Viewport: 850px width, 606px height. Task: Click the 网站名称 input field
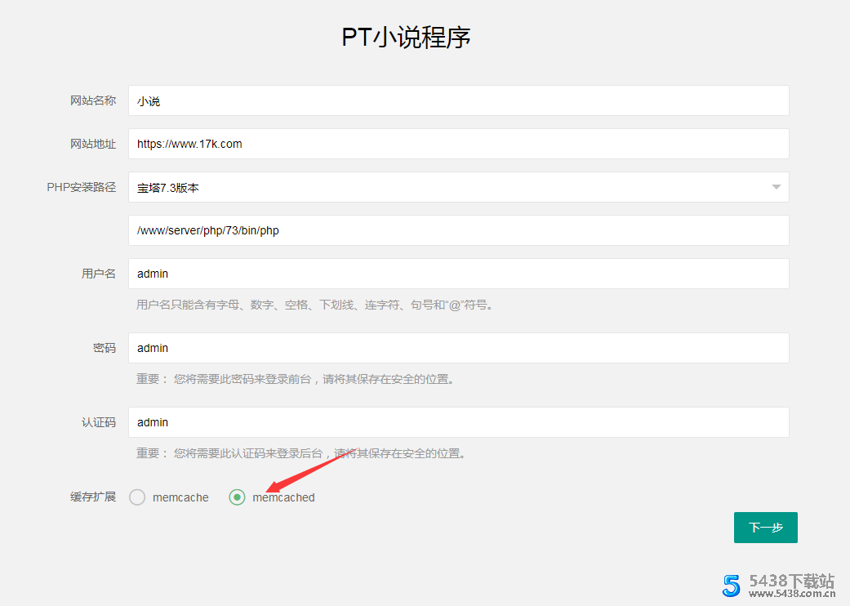pos(458,100)
